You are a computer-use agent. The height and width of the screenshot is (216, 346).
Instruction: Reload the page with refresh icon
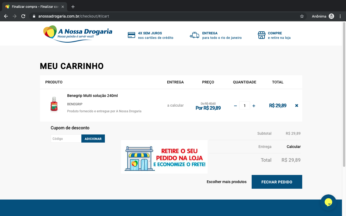click(23, 16)
